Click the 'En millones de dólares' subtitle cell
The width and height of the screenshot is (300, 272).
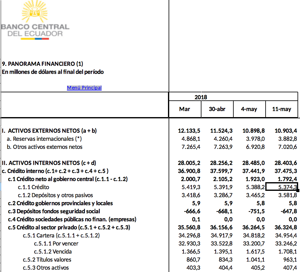tap(53, 72)
